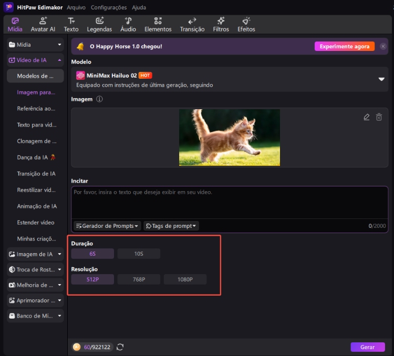Collapse the Vídeo de IA section
This screenshot has height=356, width=394.
(x=35, y=60)
